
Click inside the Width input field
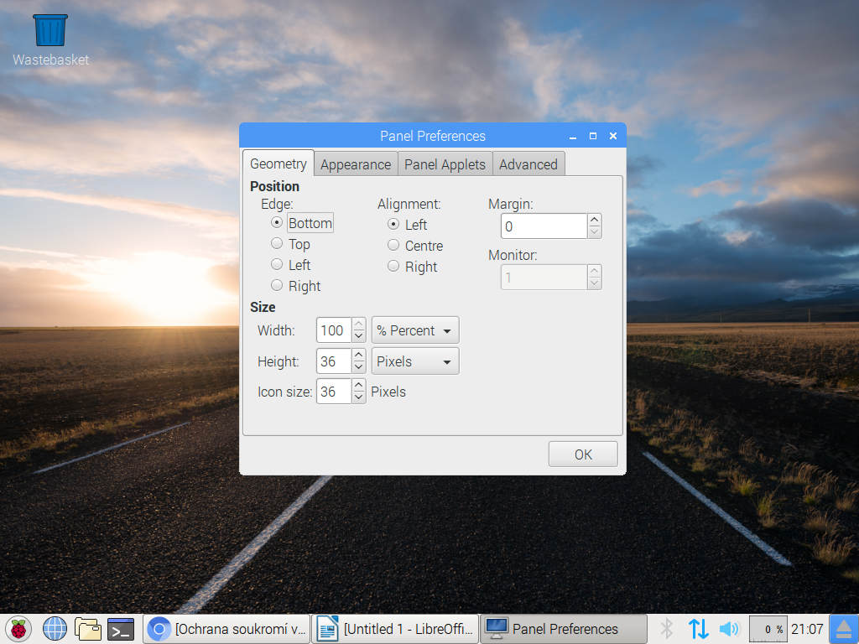click(x=333, y=330)
